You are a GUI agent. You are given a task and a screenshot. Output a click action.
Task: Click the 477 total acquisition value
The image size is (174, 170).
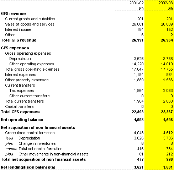140,159
